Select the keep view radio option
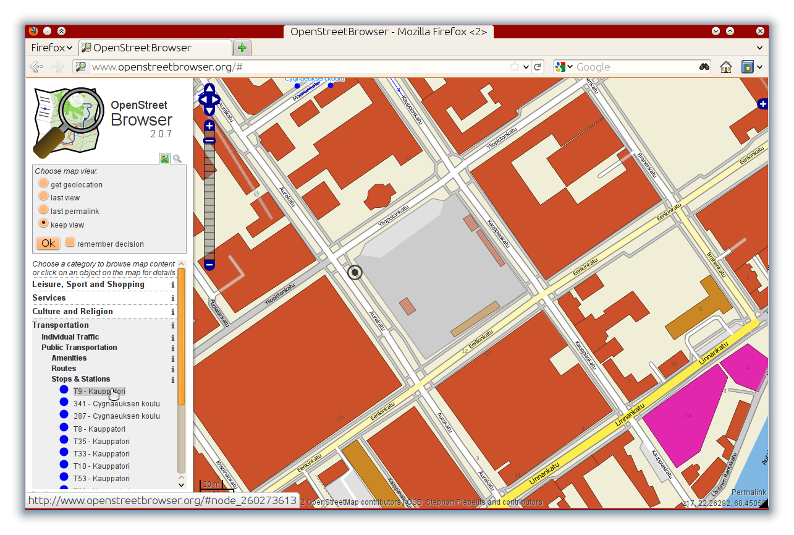This screenshot has width=794, height=535. [43, 223]
